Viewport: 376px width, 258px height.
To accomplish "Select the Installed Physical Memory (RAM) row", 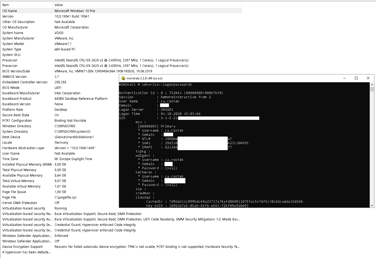I will [60, 164].
